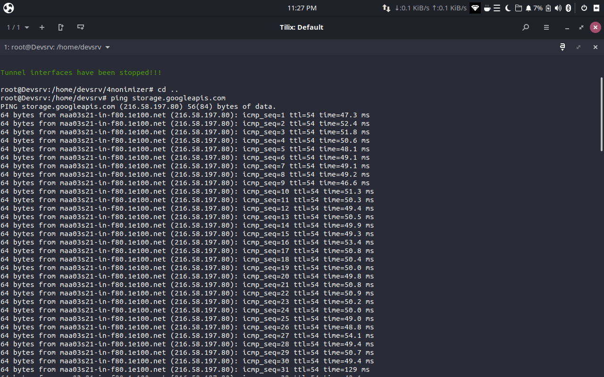Click the notification bell in the system tray
Viewport: 604px width, 377px height.
pyautogui.click(x=528, y=8)
